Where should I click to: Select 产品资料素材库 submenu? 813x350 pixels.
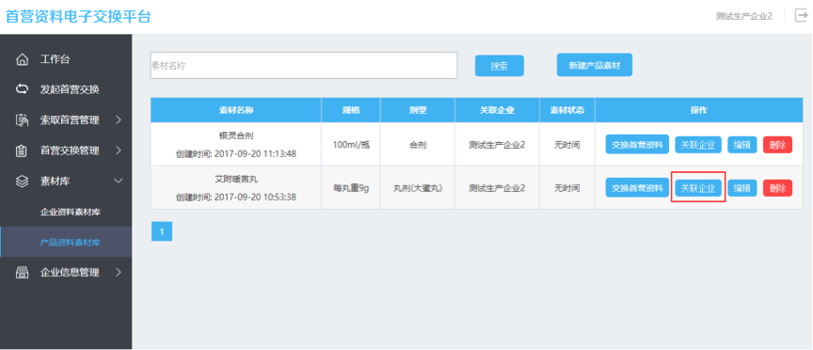tap(66, 242)
